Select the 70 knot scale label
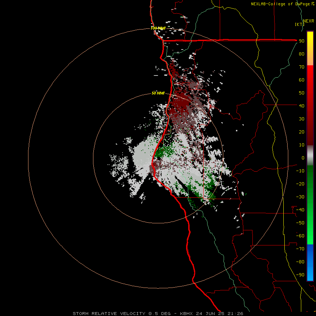Image resolution: width=316 pixels, height=316 pixels. pyautogui.click(x=302, y=67)
